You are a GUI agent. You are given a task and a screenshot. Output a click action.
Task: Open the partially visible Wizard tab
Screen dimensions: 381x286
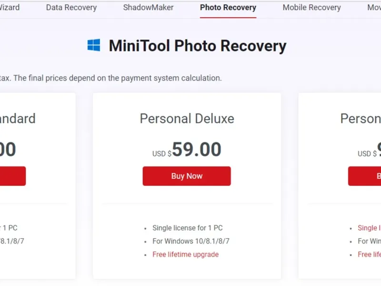click(x=10, y=8)
